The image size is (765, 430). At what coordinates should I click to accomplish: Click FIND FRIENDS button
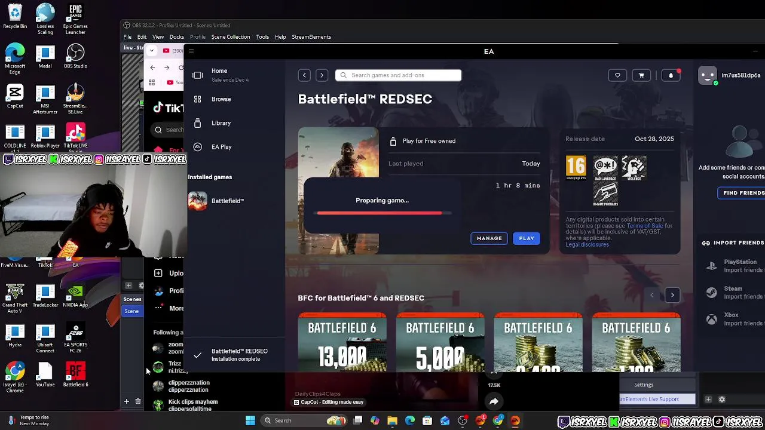coord(743,193)
